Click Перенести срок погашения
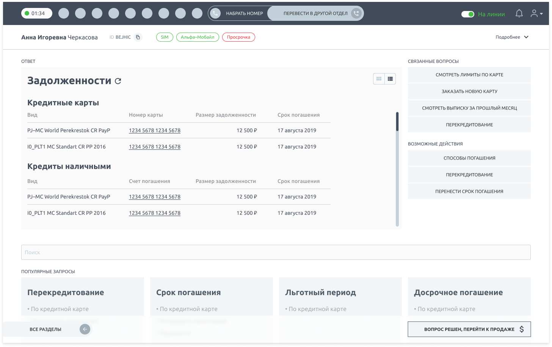The width and height of the screenshot is (552, 347). point(469,191)
